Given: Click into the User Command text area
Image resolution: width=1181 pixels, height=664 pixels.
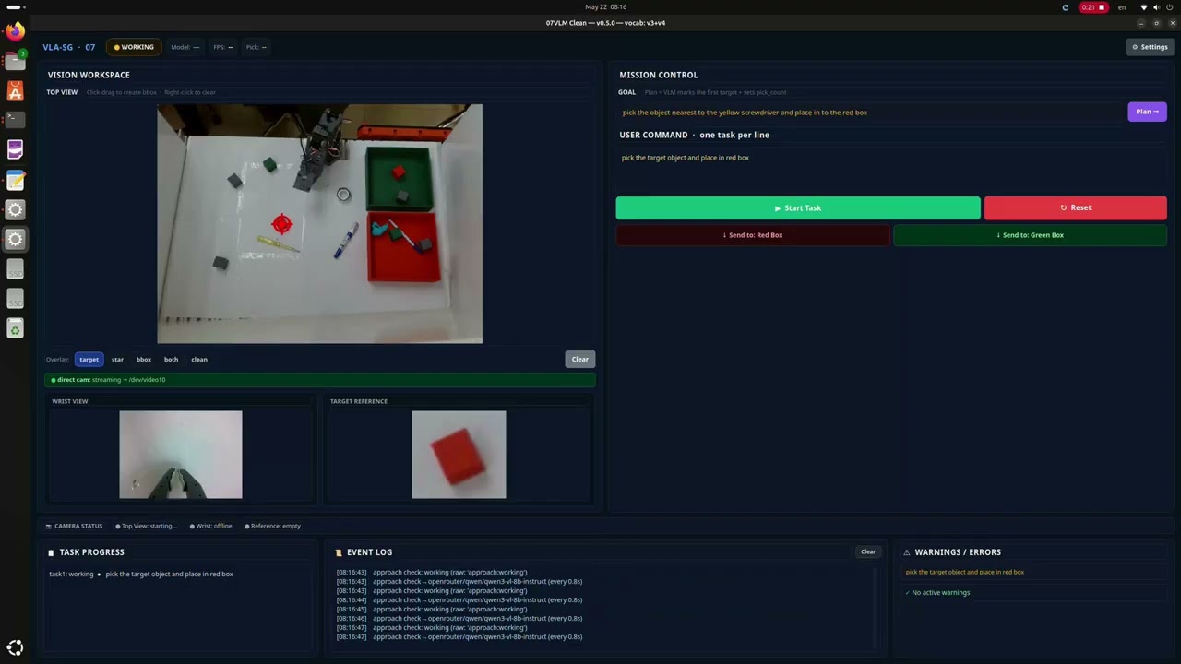Looking at the screenshot, I should click(891, 168).
